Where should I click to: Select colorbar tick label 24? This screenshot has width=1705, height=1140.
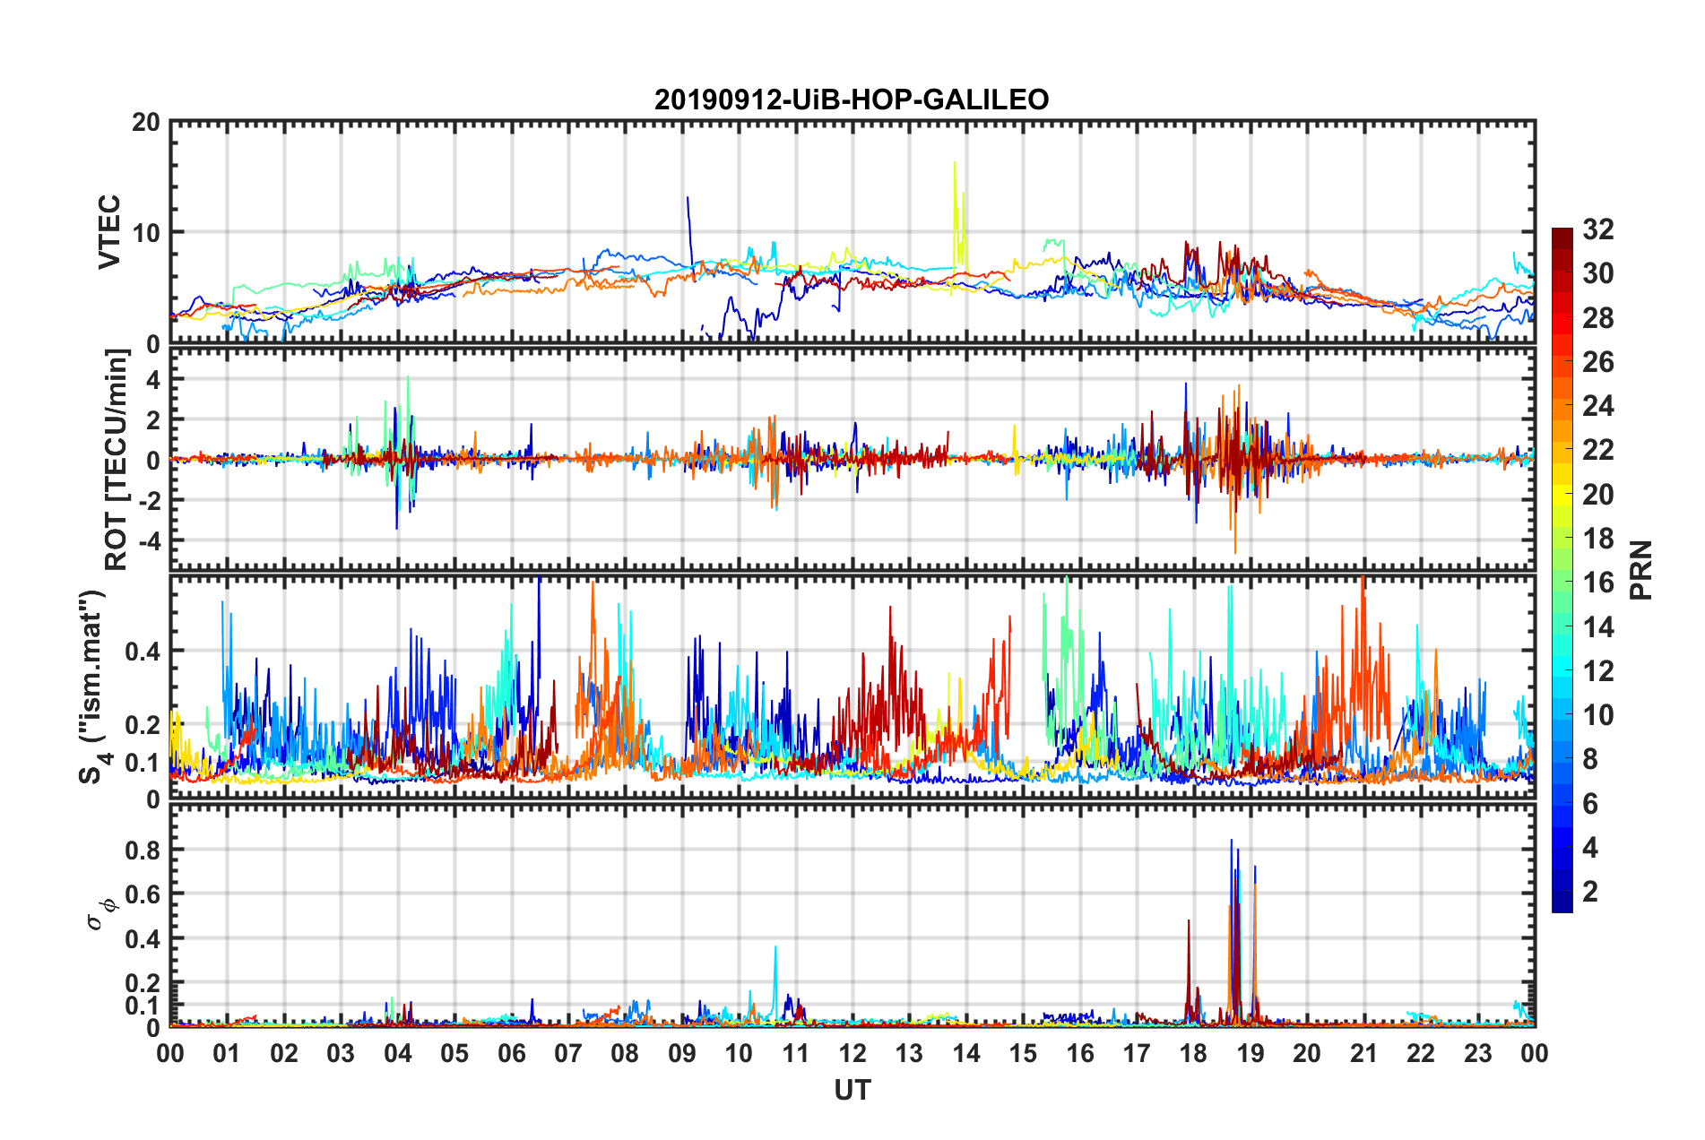pos(1597,406)
